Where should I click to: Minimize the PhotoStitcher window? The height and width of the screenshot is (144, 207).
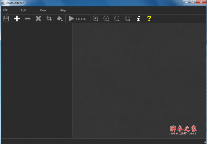tap(186, 2)
